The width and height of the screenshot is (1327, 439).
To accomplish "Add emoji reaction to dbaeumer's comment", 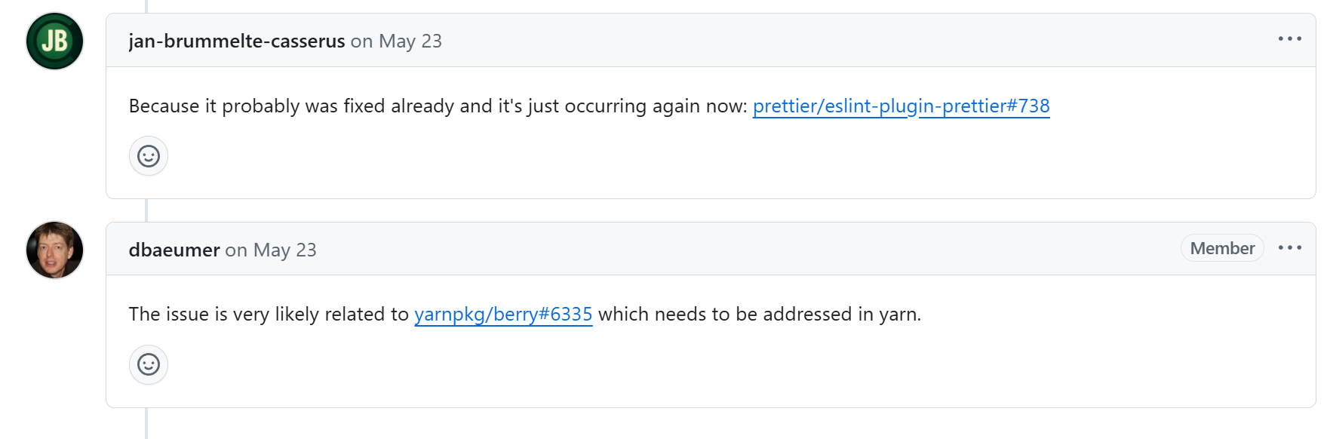I will (x=149, y=364).
